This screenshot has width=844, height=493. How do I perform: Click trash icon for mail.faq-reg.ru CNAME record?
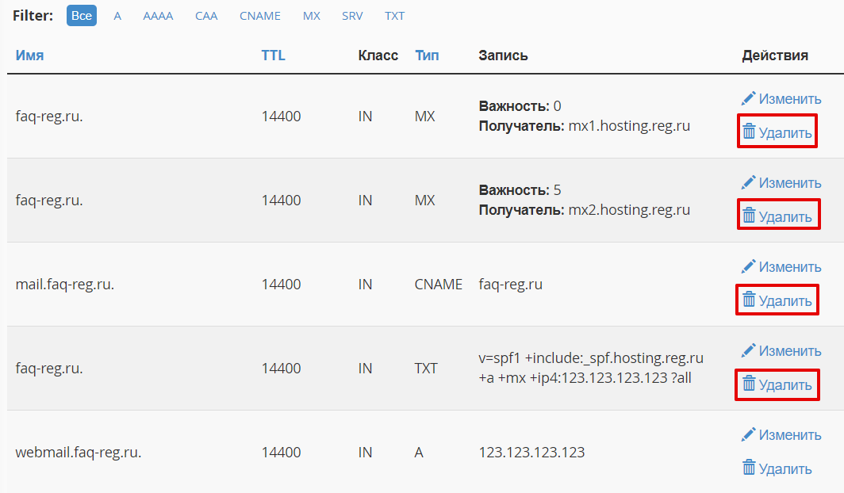749,300
